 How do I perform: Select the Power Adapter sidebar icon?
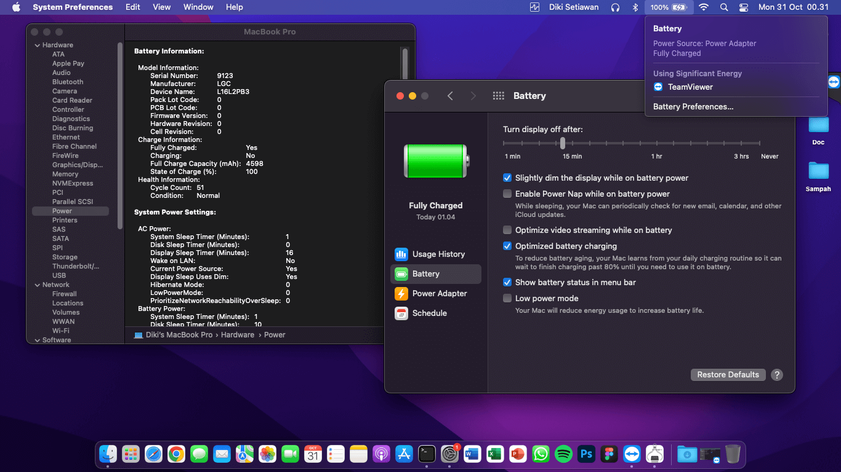(401, 293)
